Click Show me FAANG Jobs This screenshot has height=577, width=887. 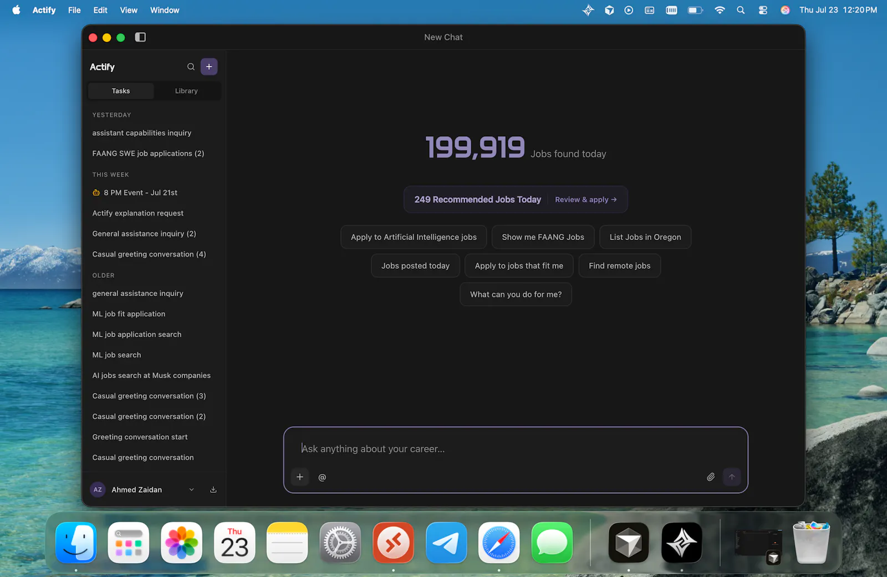tap(543, 237)
